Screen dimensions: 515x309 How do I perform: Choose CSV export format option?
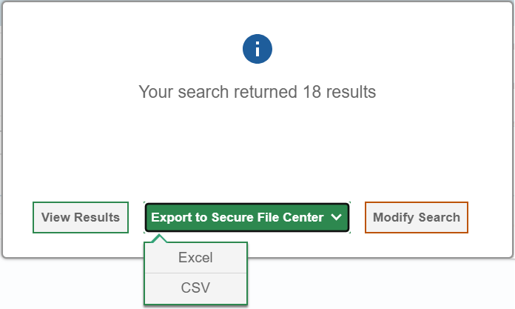tap(195, 288)
